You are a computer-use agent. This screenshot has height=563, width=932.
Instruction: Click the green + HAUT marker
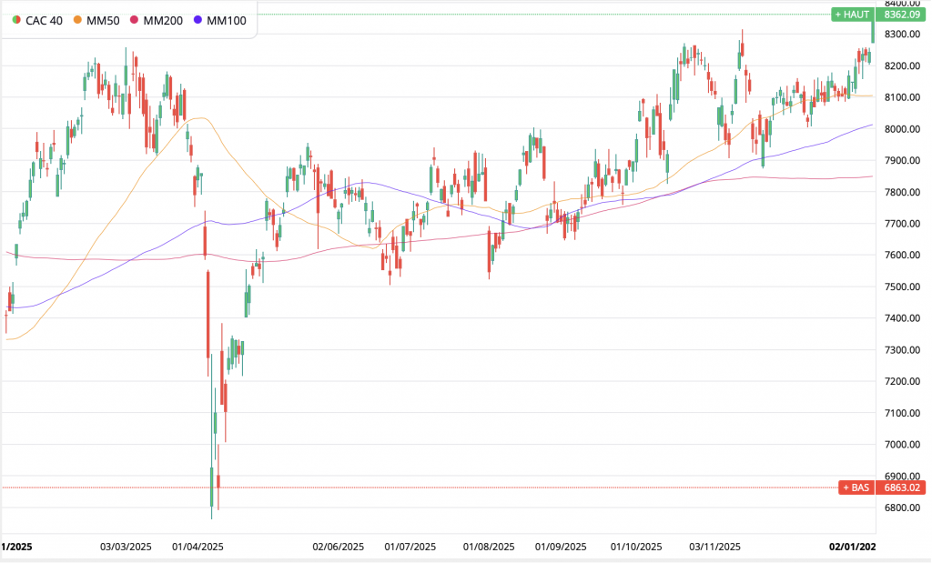pyautogui.click(x=852, y=15)
